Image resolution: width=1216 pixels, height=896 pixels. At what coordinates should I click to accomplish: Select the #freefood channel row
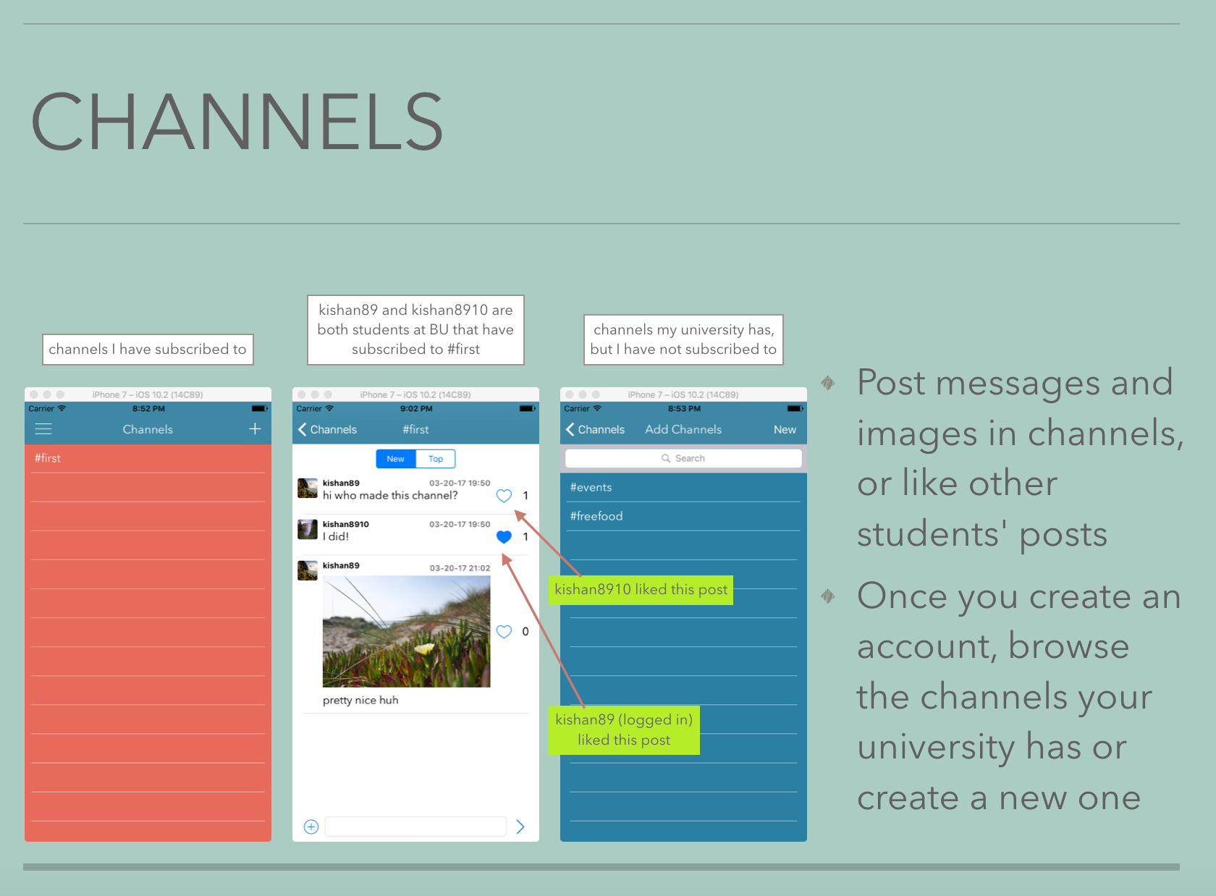point(683,517)
